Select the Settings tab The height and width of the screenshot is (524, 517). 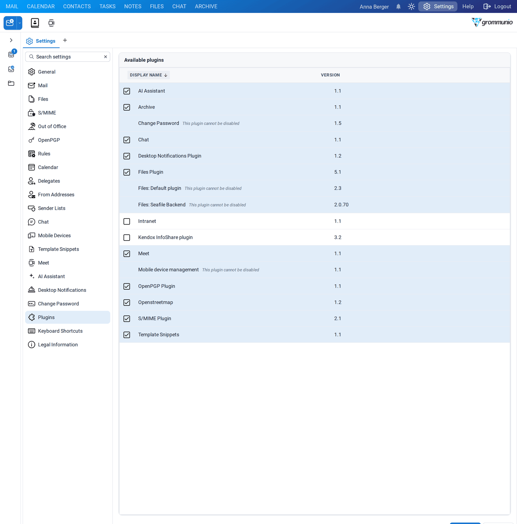pos(41,41)
